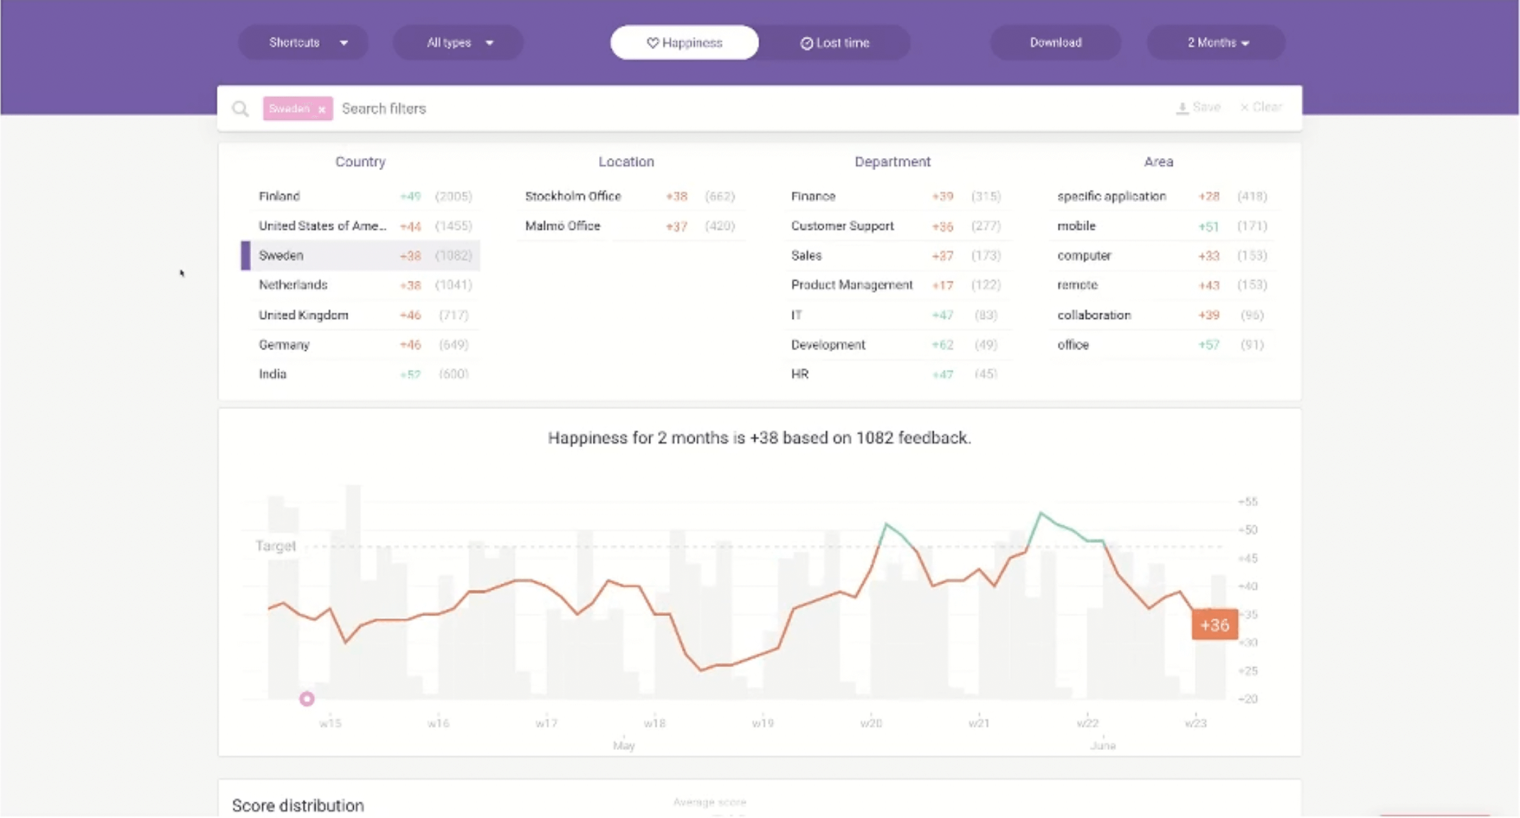This screenshot has width=1520, height=818.
Task: Click the clock icon in Lost time tab
Action: click(x=807, y=43)
